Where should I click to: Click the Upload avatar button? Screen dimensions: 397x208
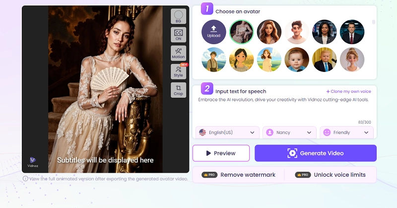click(x=213, y=32)
